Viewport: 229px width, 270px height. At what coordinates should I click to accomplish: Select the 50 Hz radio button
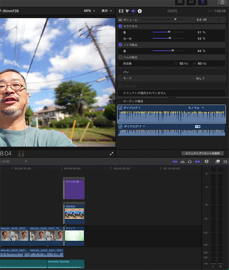coord(176,63)
